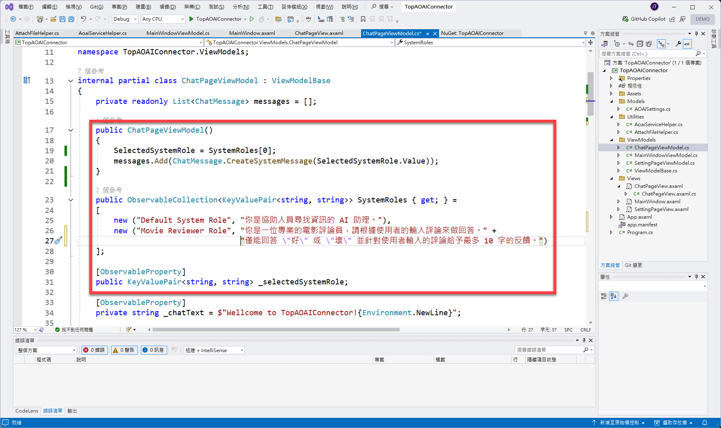Toggle 0 錯誤 errors filter

click(x=94, y=350)
